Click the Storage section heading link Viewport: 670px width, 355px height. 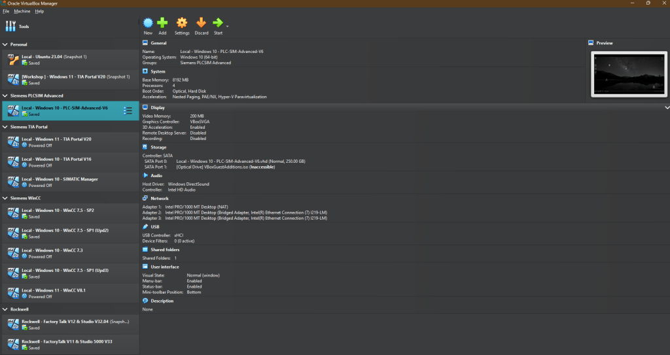[159, 147]
